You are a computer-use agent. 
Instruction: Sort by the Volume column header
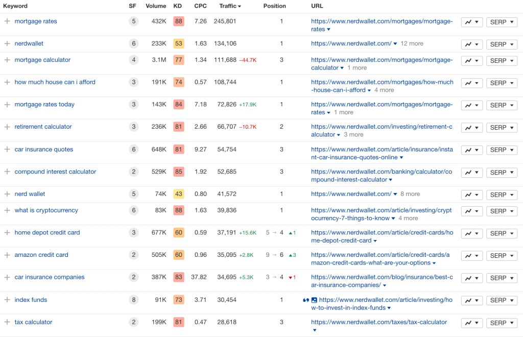(156, 6)
